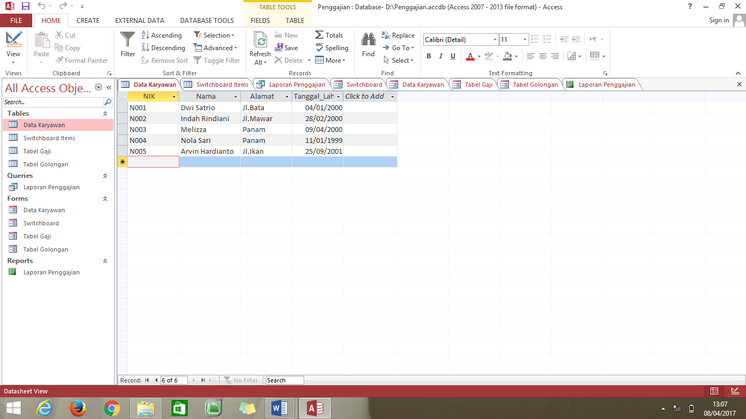746x419 pixels.
Task: Open Firefox from the taskbar
Action: coord(78,408)
